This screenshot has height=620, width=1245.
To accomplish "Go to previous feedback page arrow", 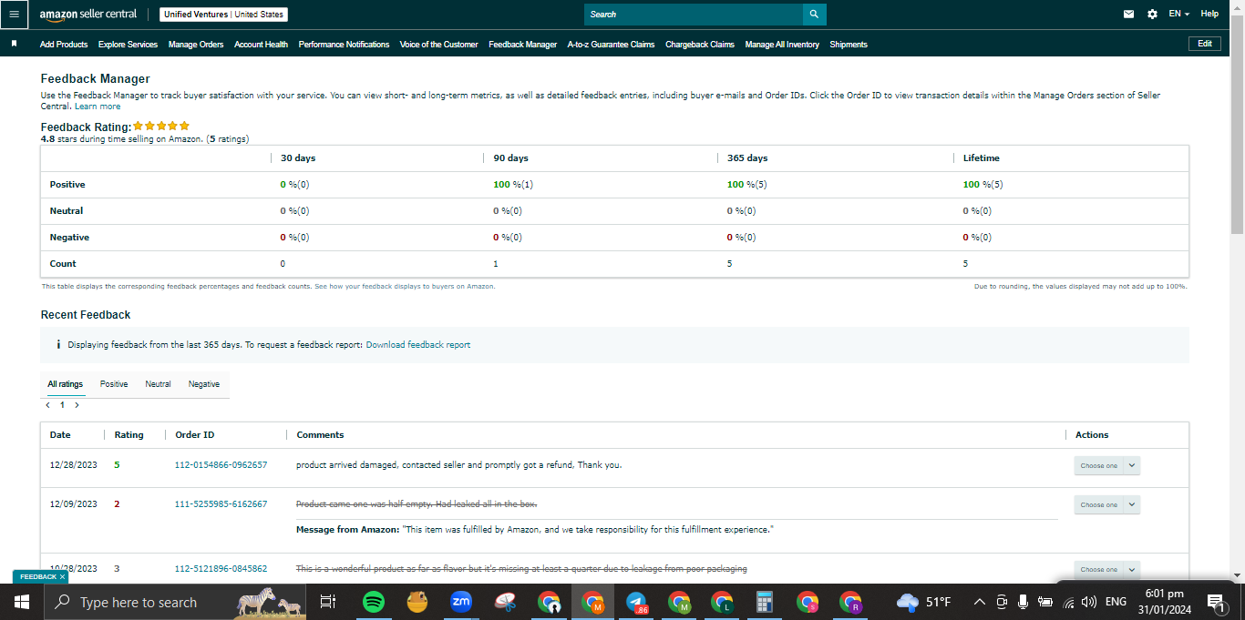I will point(47,405).
